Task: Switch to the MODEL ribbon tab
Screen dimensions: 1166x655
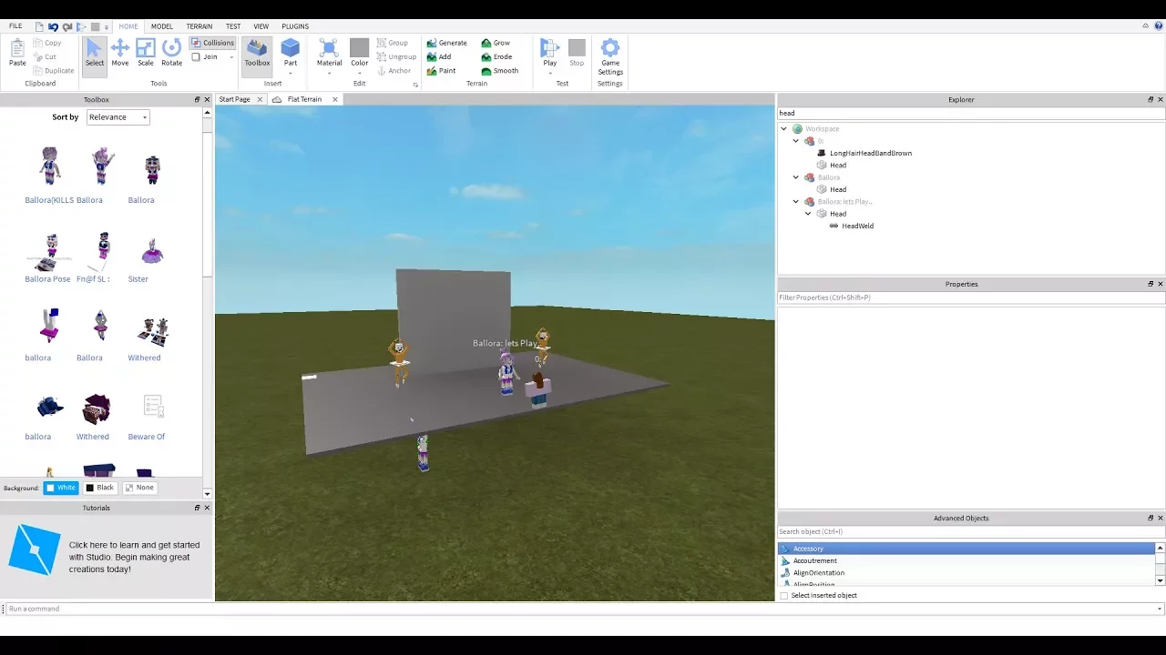Action: 162,26
